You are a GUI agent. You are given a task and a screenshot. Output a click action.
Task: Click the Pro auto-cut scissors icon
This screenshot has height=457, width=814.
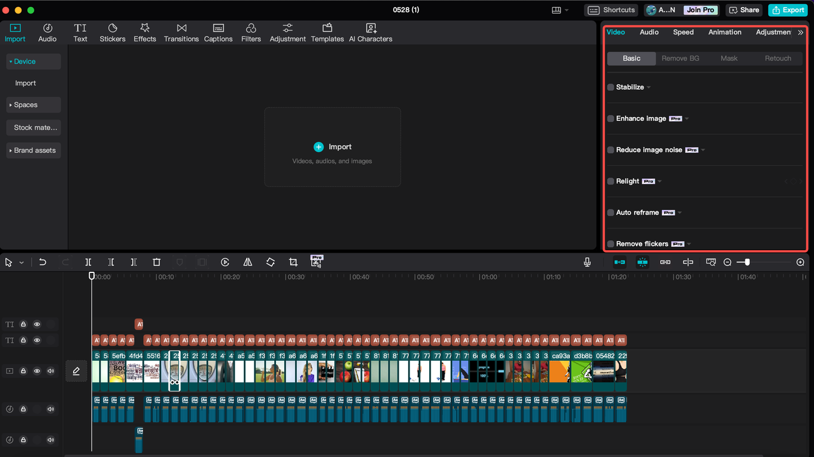316,261
